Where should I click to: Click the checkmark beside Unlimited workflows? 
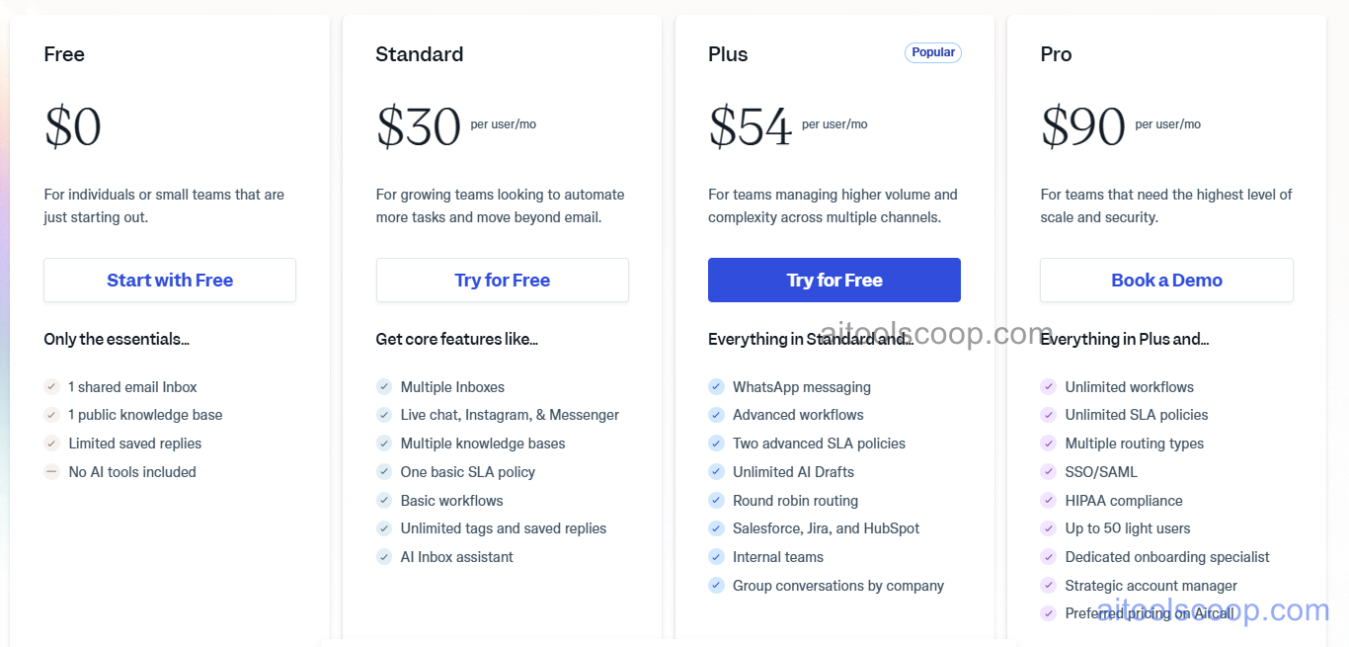(x=1048, y=386)
